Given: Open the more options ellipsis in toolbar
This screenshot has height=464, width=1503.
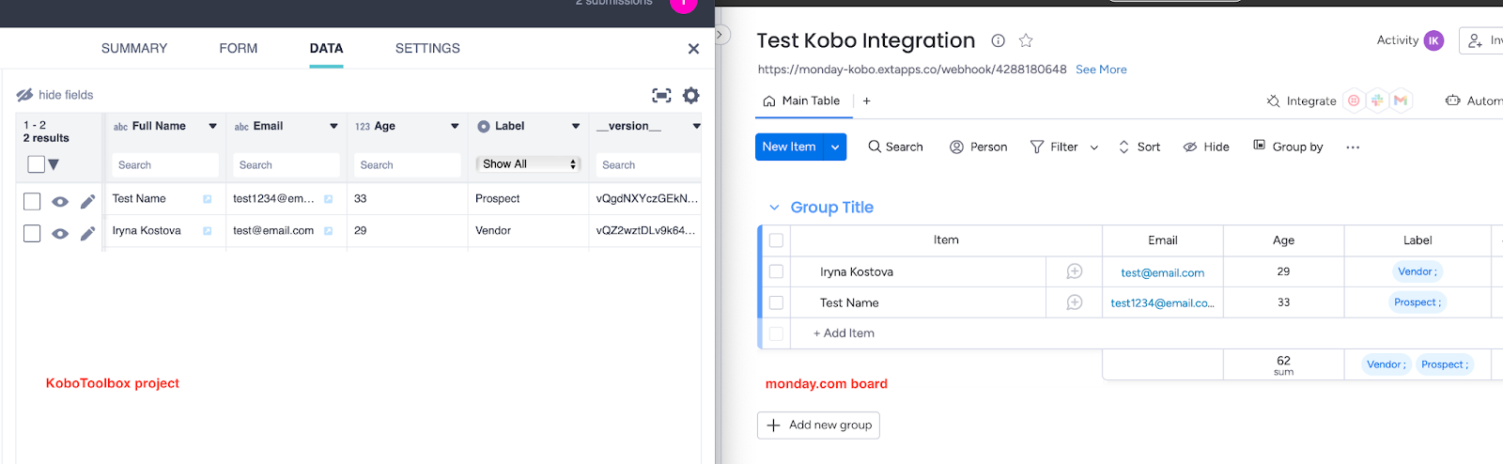Looking at the screenshot, I should pyautogui.click(x=1353, y=147).
